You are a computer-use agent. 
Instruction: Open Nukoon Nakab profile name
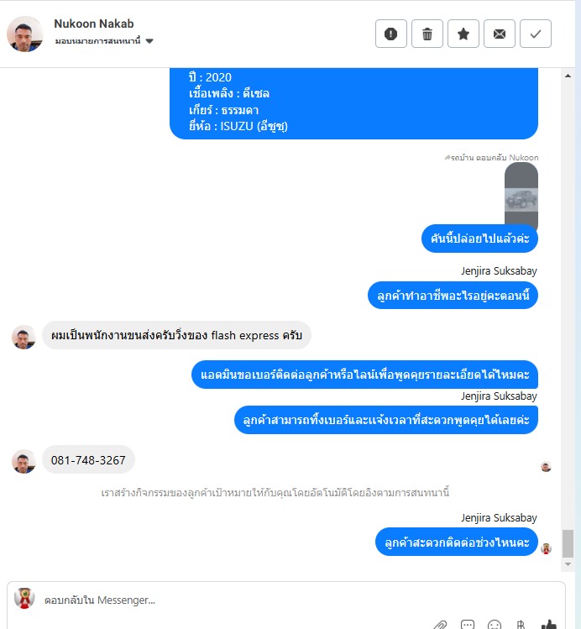(x=94, y=24)
